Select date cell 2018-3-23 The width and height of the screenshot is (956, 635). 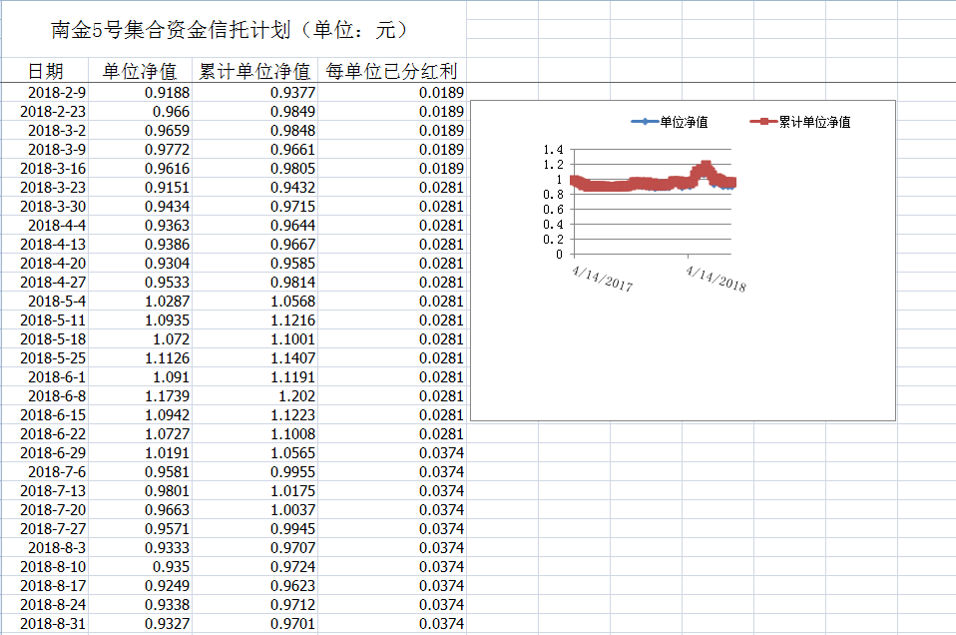tap(46, 188)
